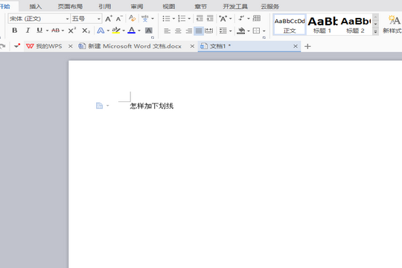402x268 pixels.
Task: Click the redo arrow icon
Action: [x=2, y=46]
